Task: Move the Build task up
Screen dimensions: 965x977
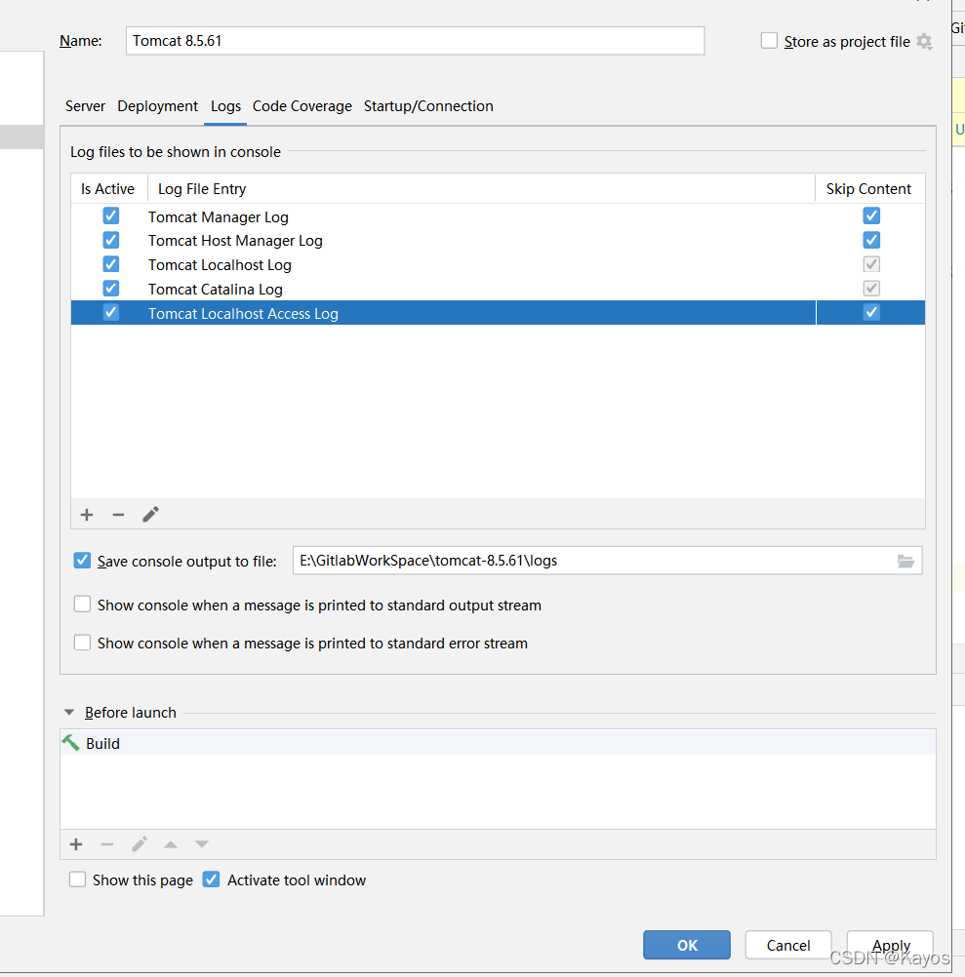Action: coord(170,844)
